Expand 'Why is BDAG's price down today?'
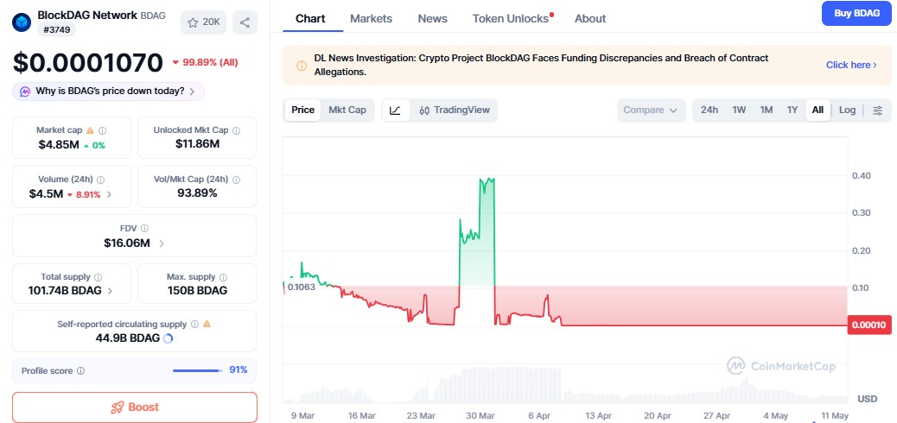 coord(108,92)
